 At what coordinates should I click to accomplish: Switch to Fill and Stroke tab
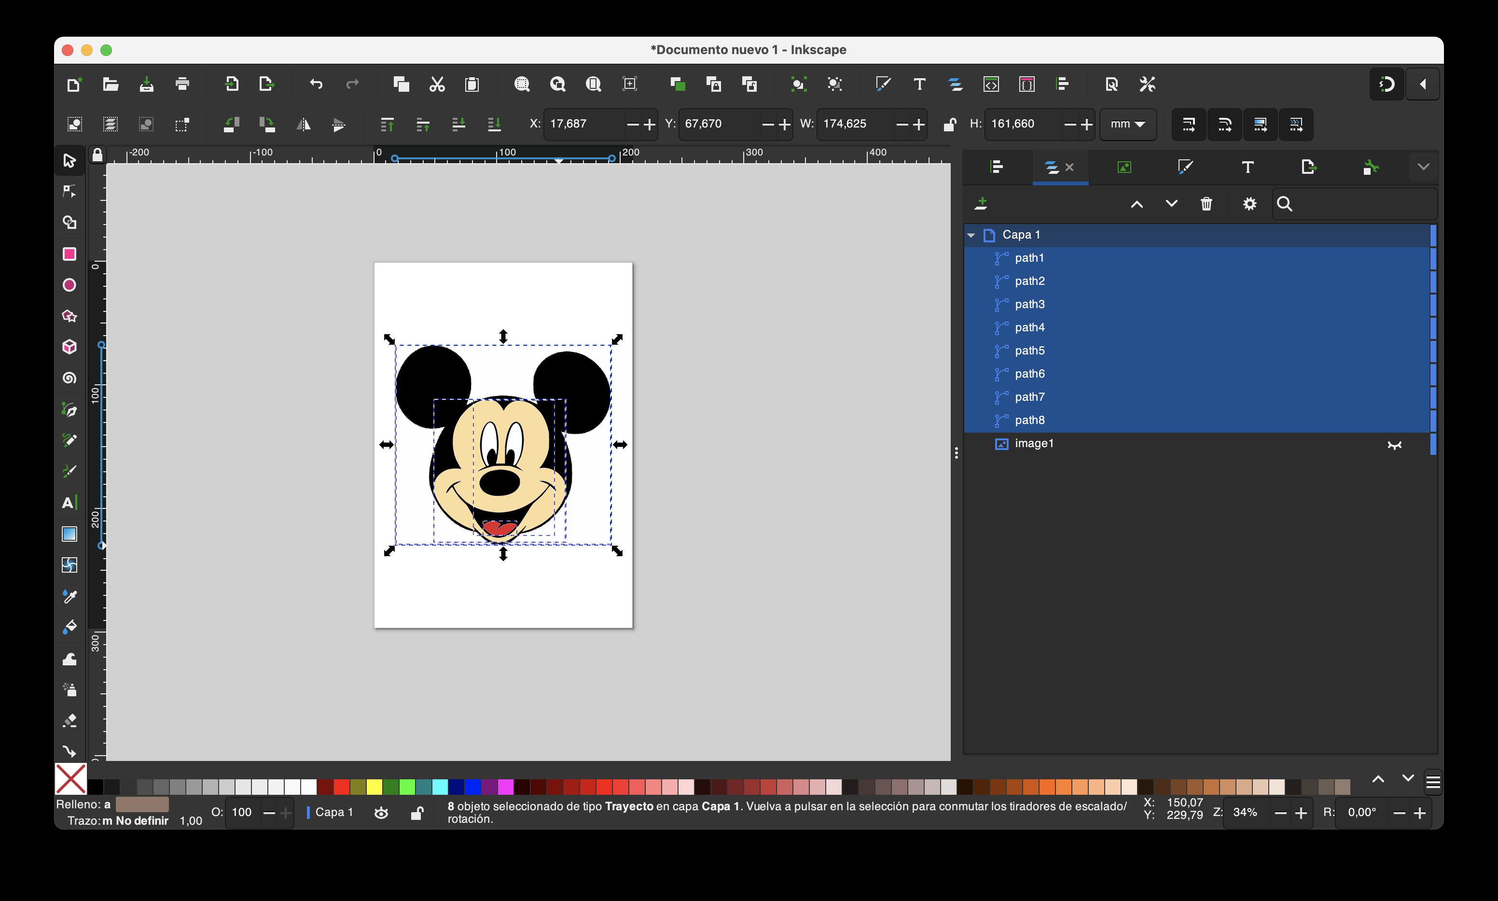click(x=1185, y=167)
